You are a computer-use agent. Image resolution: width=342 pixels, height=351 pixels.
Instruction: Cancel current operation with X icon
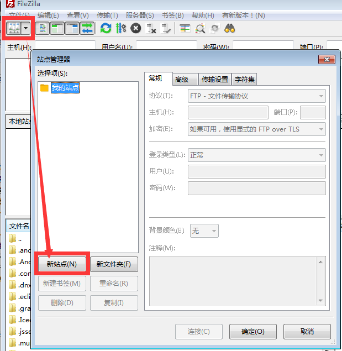(x=135, y=28)
